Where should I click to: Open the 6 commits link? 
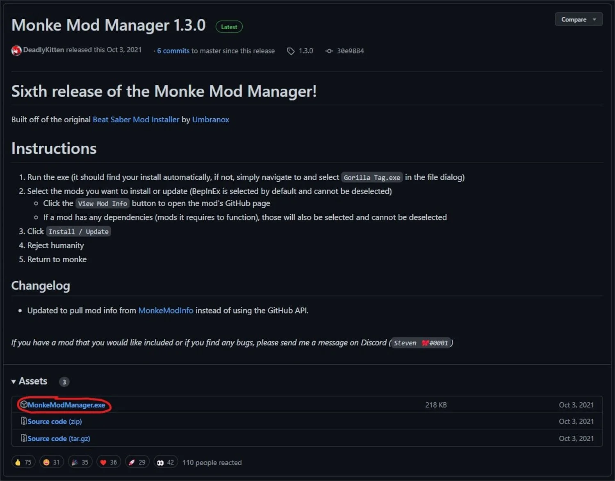173,50
